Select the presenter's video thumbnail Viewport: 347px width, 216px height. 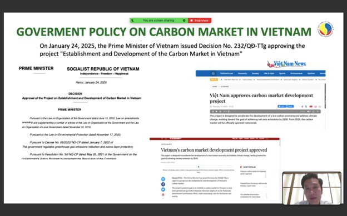click(x=312, y=188)
